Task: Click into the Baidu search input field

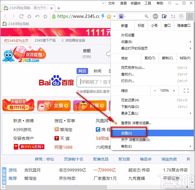Action: tap(94, 82)
